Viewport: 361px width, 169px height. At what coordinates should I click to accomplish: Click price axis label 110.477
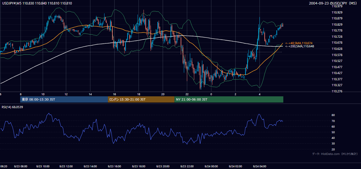(x=337, y=67)
